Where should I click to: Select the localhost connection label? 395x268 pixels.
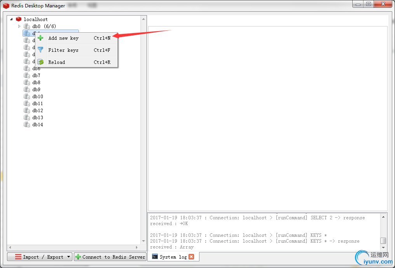click(x=35, y=19)
